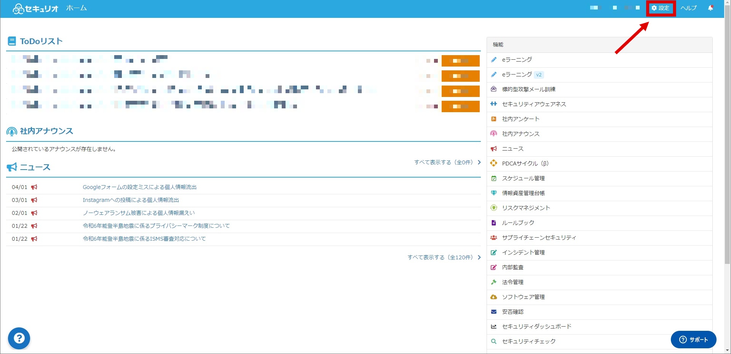Click the megaphone icon on 04/01 news row
The image size is (731, 354).
pos(34,187)
